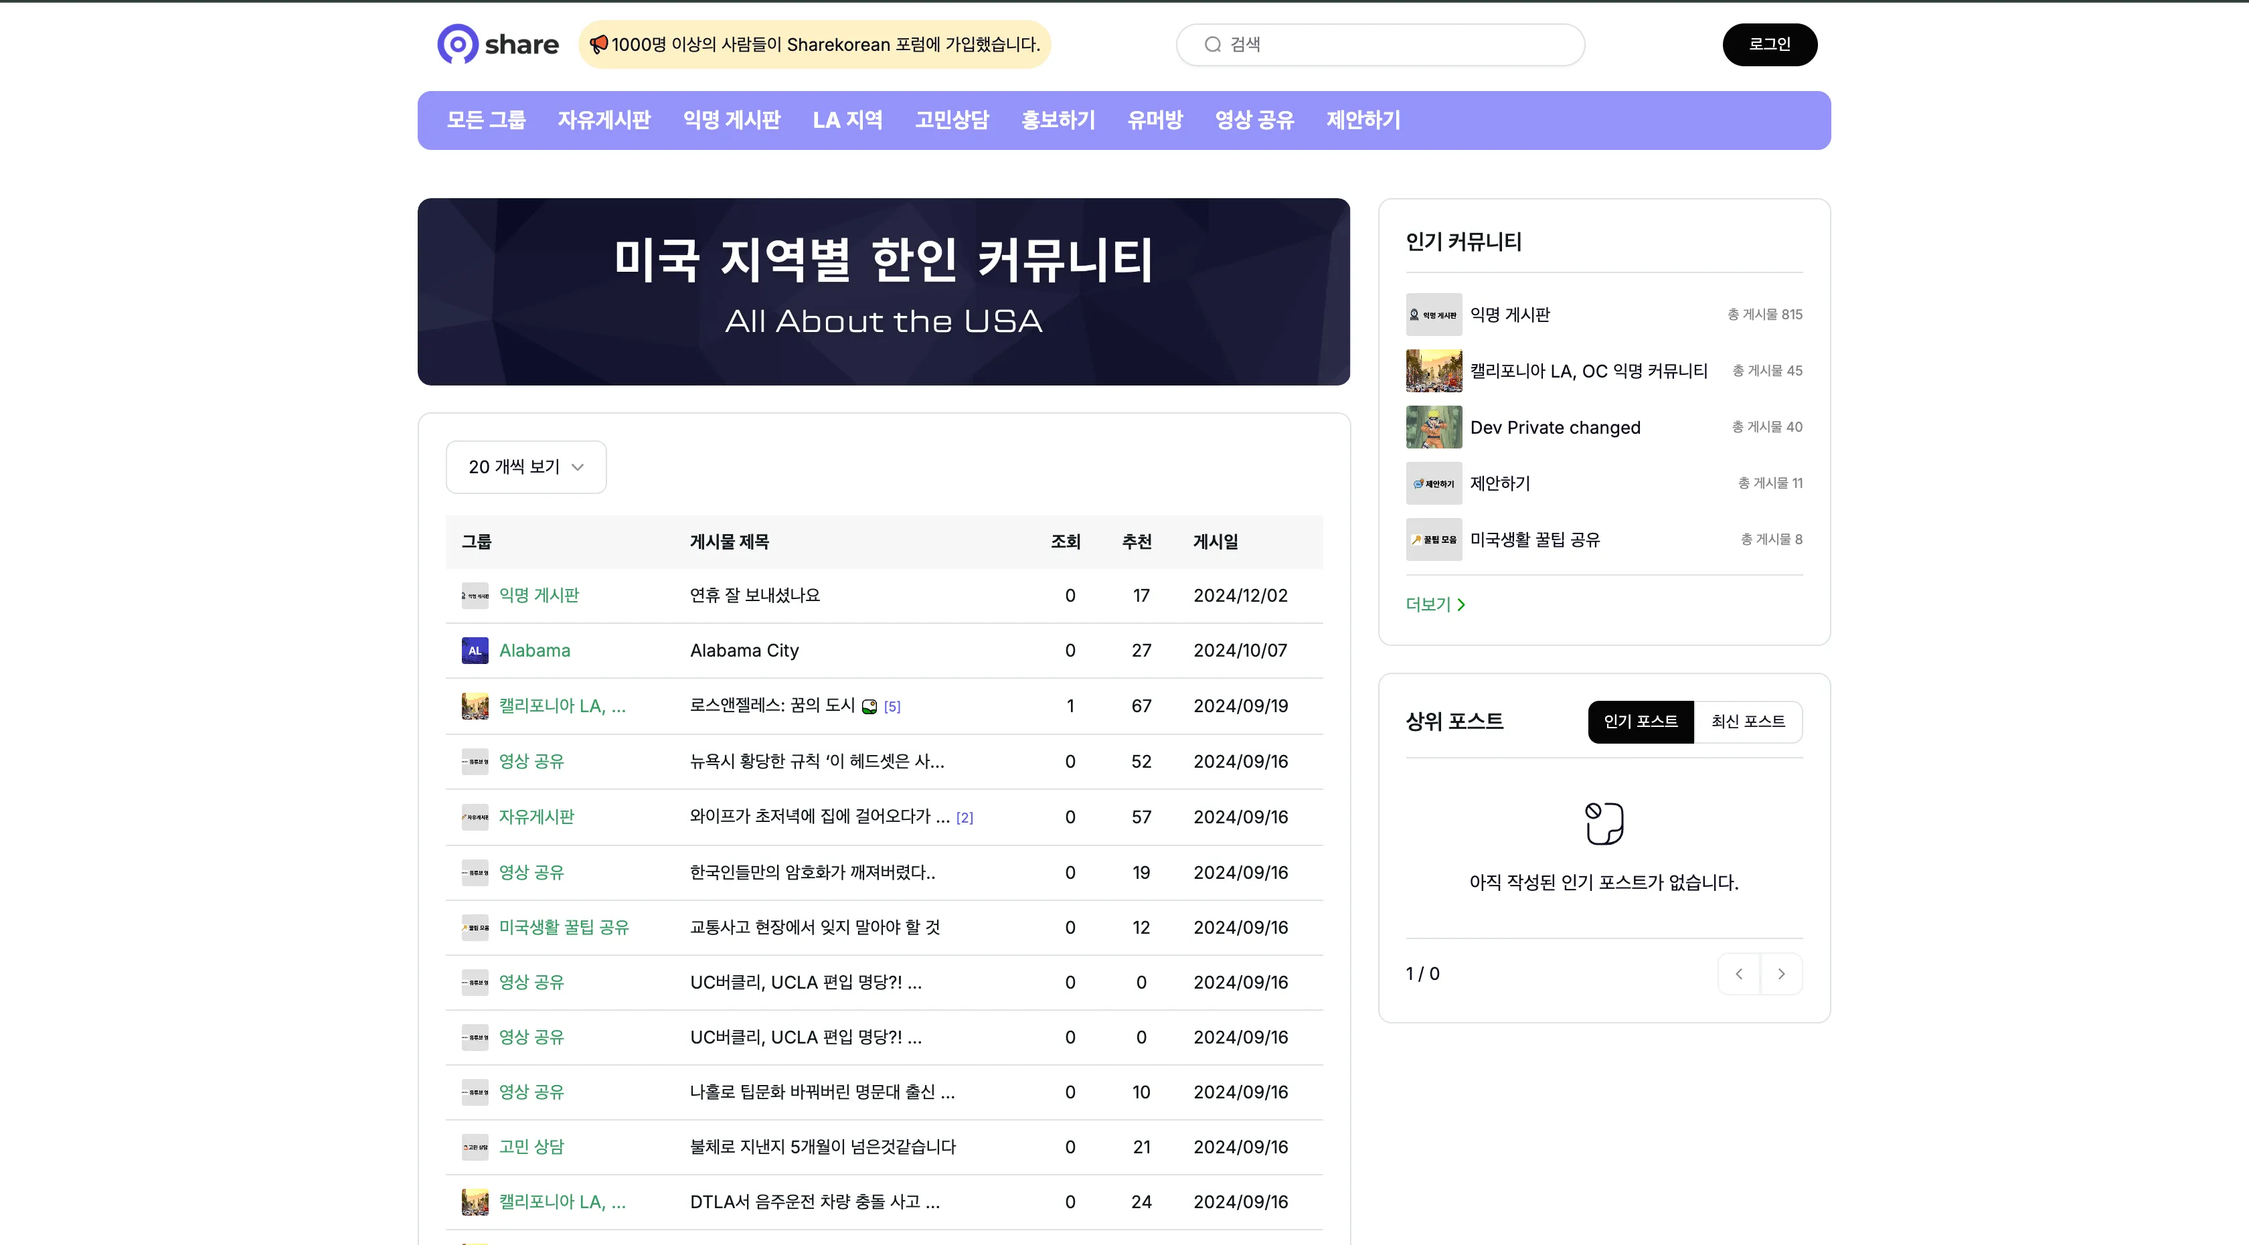Click the left arrow in 상위 포스트 pager
The width and height of the screenshot is (2249, 1245).
[1738, 973]
